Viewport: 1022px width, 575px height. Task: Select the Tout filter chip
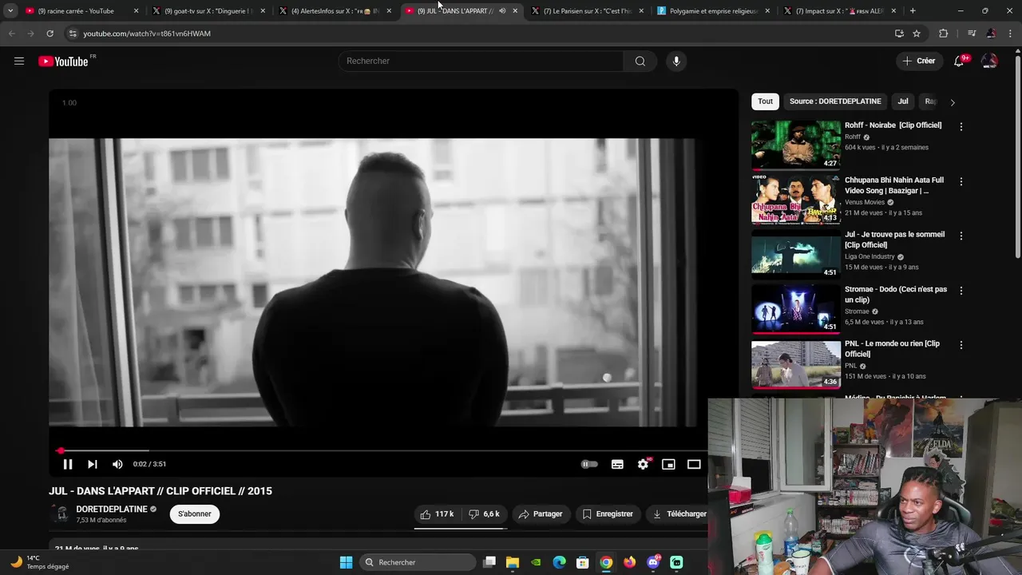765,101
